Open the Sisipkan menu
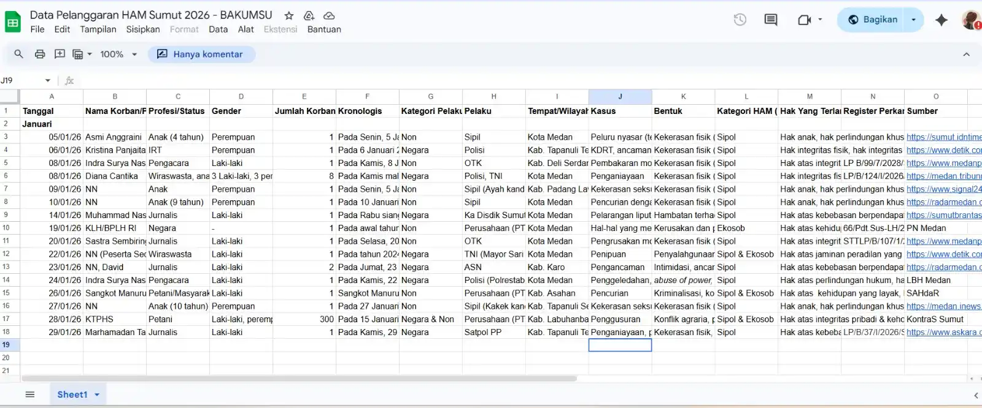 click(143, 29)
